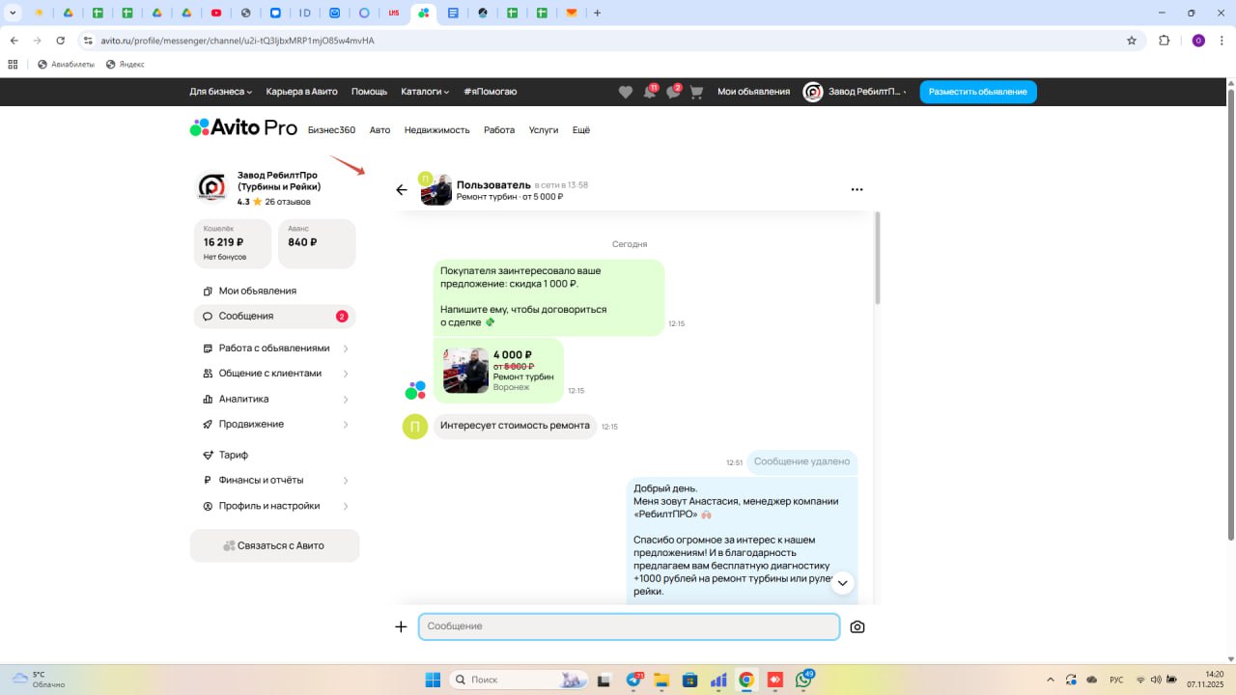Screen dimensions: 1236x695
Task: Switch to the YouTube browser tab
Action: [215, 13]
